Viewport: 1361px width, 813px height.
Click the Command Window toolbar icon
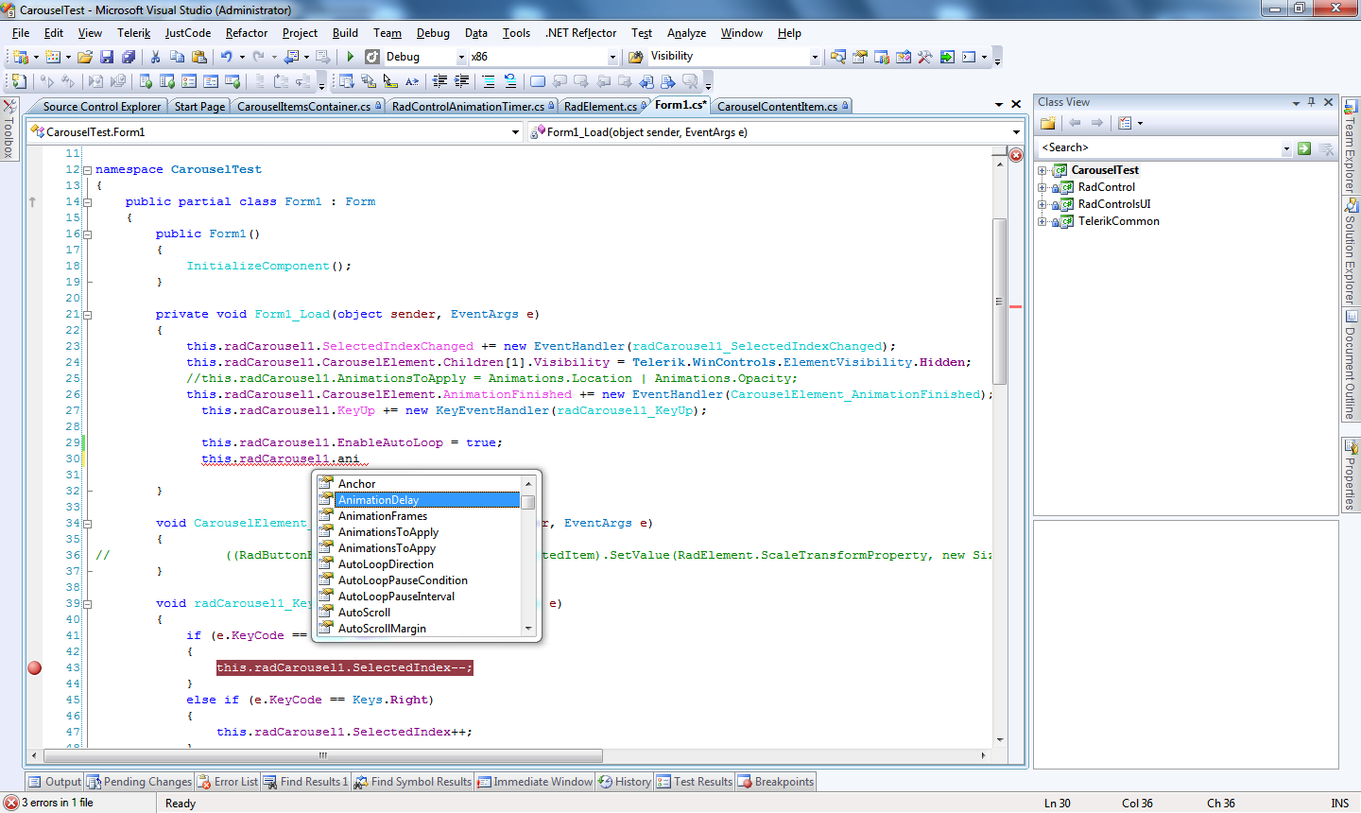point(969,57)
